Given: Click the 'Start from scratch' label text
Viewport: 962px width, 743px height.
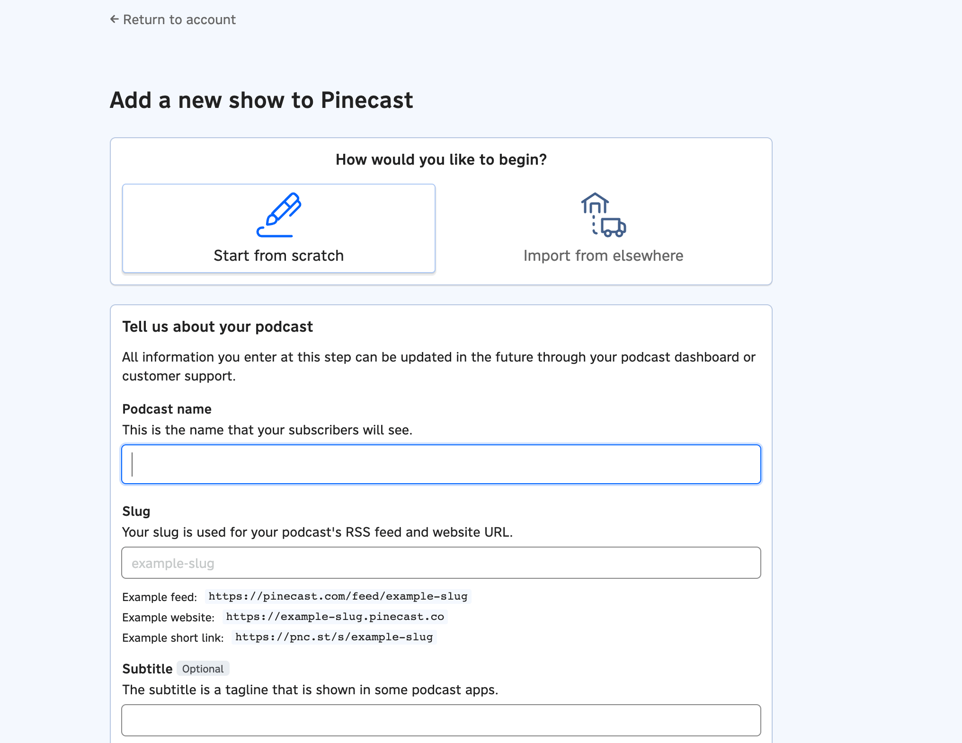Looking at the screenshot, I should pyautogui.click(x=279, y=256).
